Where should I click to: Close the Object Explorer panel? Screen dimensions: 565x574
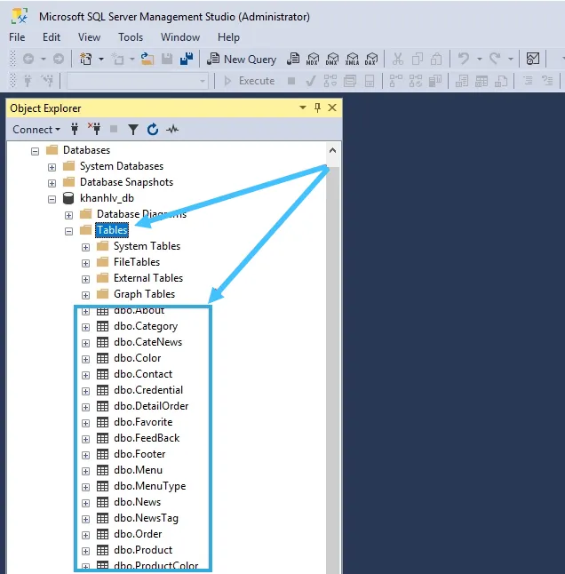click(332, 108)
